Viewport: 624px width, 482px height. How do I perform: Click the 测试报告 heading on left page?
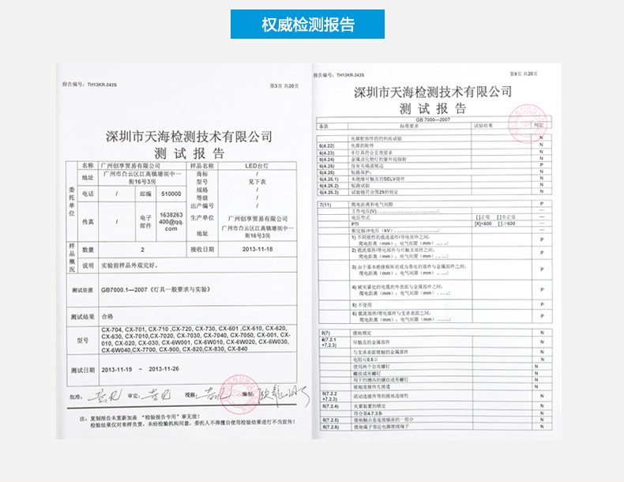pos(190,153)
